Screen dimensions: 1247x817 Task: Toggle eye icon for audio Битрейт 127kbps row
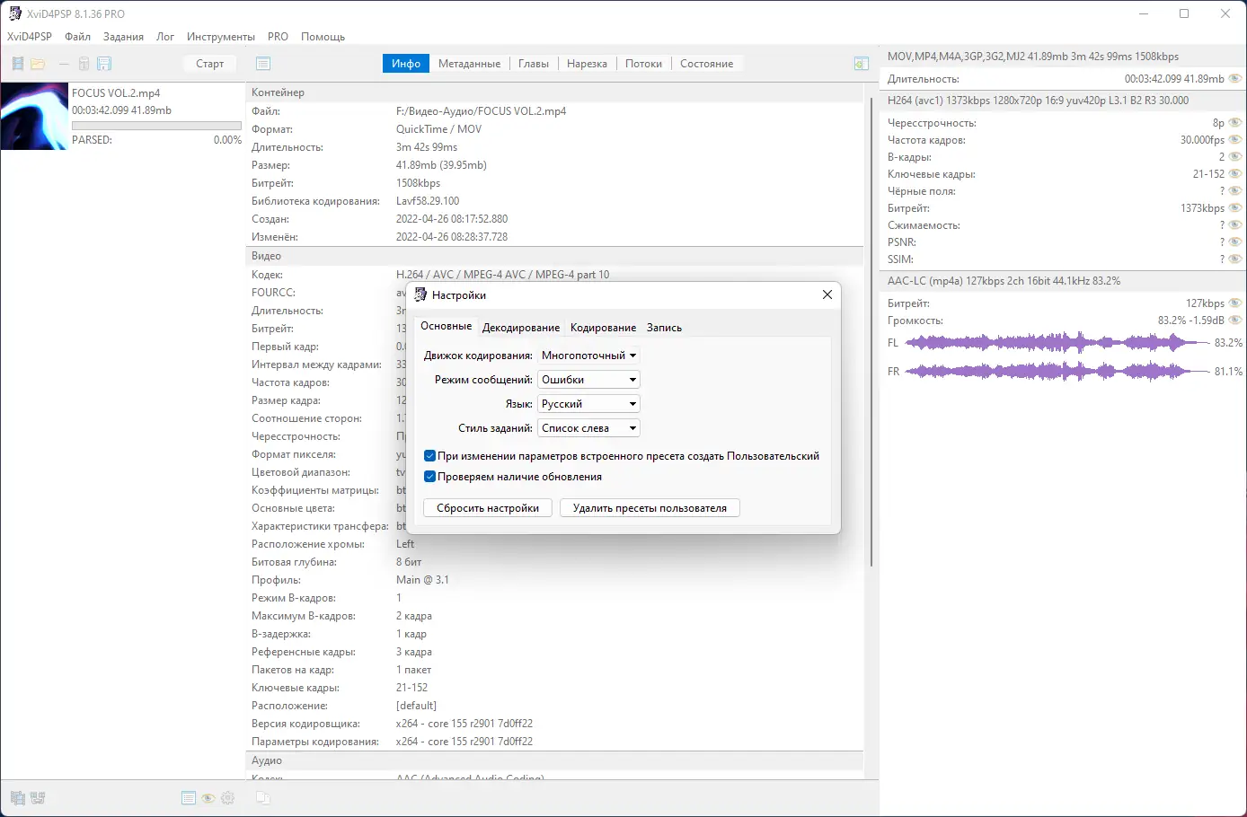tap(1235, 303)
